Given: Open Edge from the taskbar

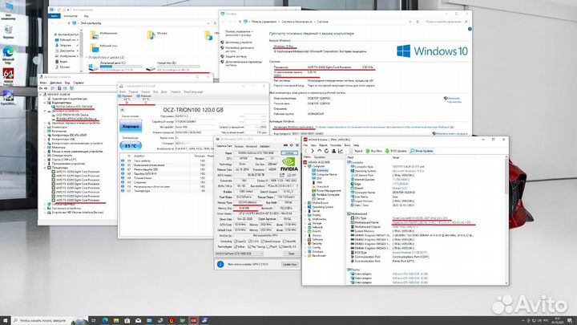Looking at the screenshot, I should 105,320.
